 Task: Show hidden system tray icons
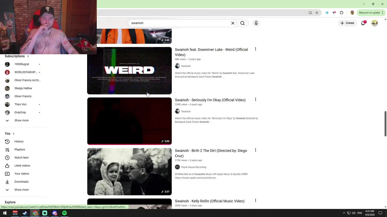coord(344,213)
